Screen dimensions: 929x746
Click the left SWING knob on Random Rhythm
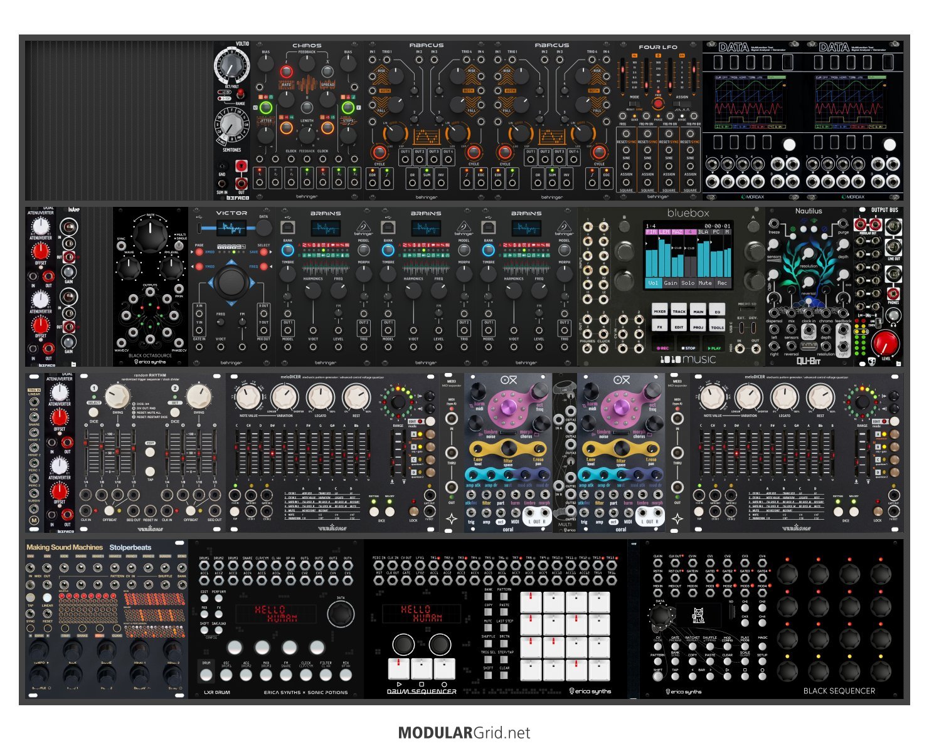tap(117, 396)
